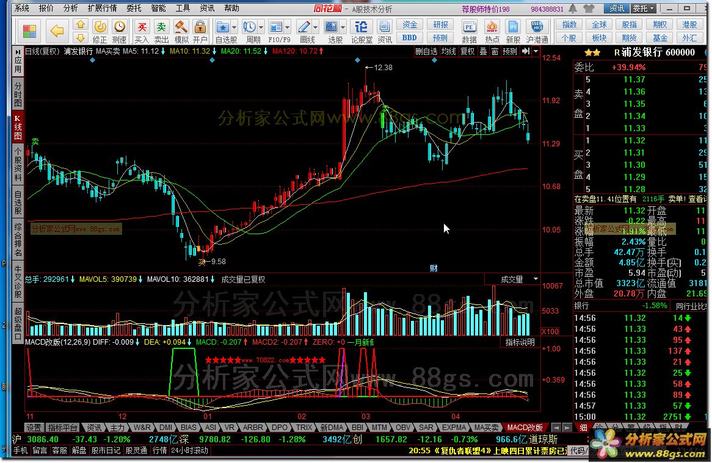Viewport: 712px width, 463px height.
Task: Switch to 分时图 intraday sidebar view
Action: tap(18, 95)
